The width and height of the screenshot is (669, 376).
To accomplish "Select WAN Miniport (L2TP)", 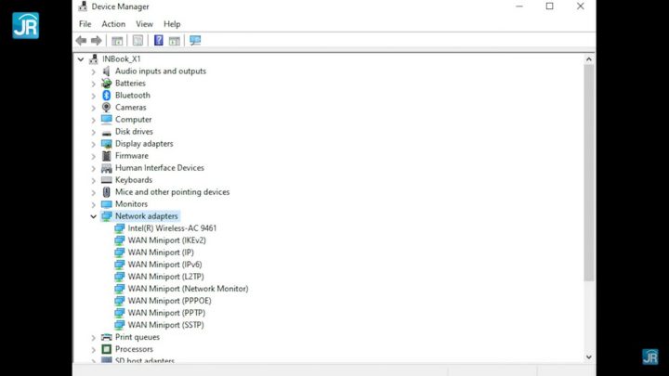I will pos(166,277).
